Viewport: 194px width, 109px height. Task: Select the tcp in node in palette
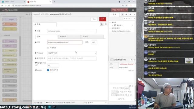point(10,76)
